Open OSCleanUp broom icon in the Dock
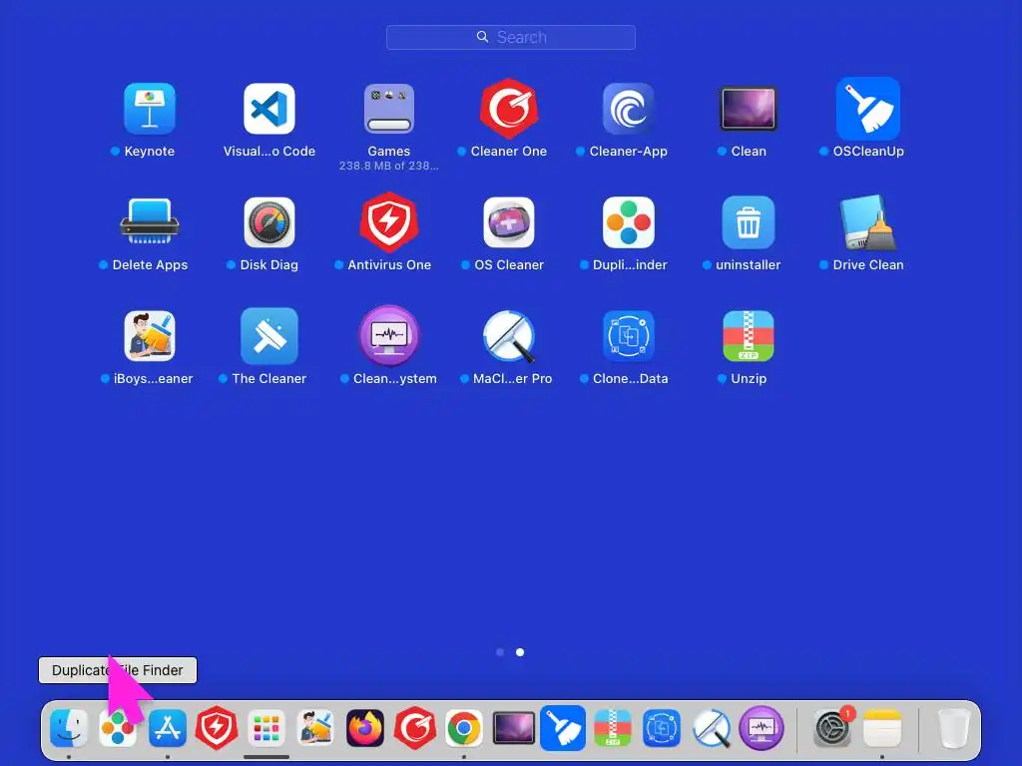The image size is (1022, 766). click(563, 727)
